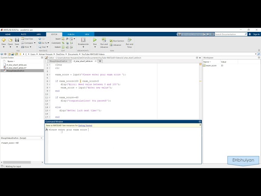Toggle breakpoint on line 11
The height and width of the screenshot is (196, 261).
(50, 98)
